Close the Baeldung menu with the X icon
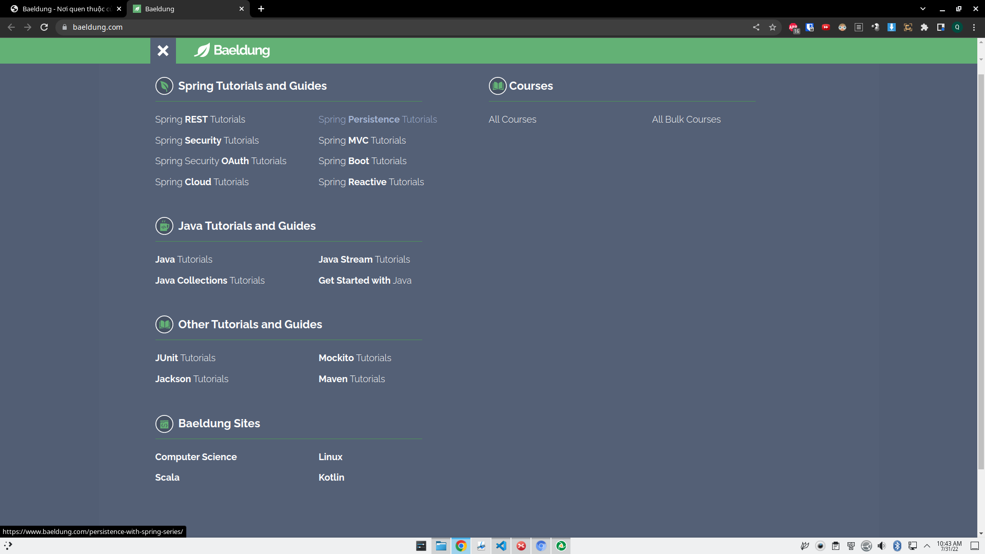The width and height of the screenshot is (985, 554). point(163,50)
